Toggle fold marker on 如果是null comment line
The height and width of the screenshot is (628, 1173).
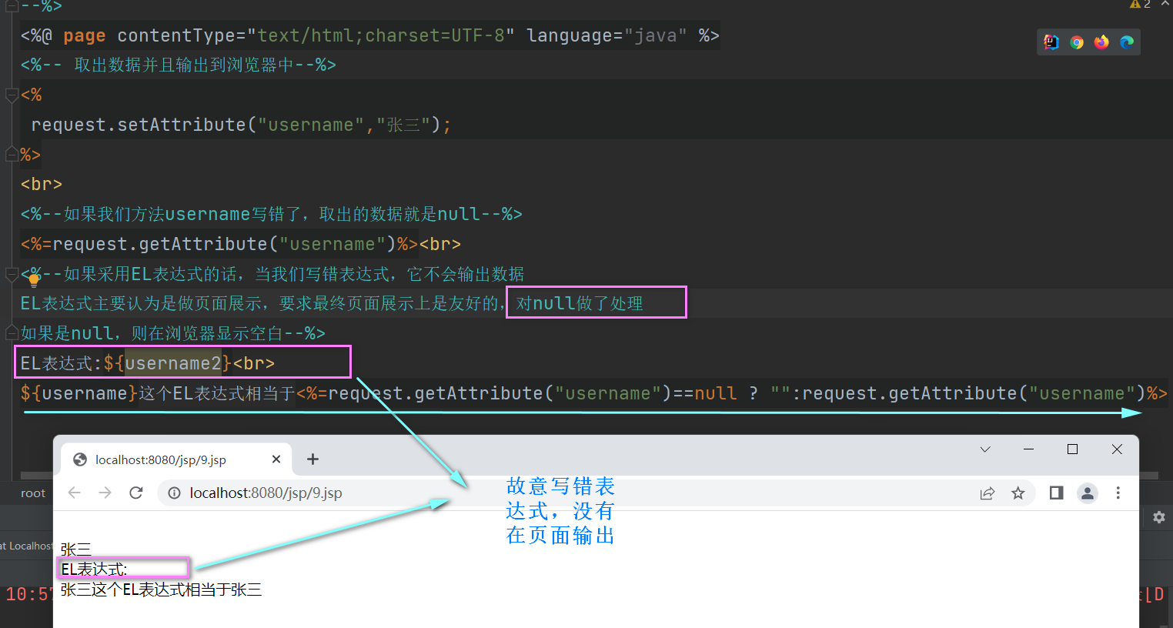[x=11, y=333]
